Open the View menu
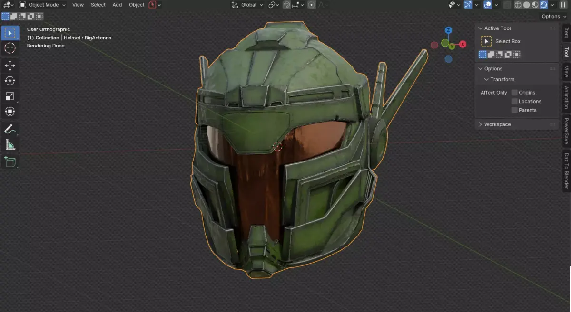Screen dimensions: 571x312 coord(78,5)
